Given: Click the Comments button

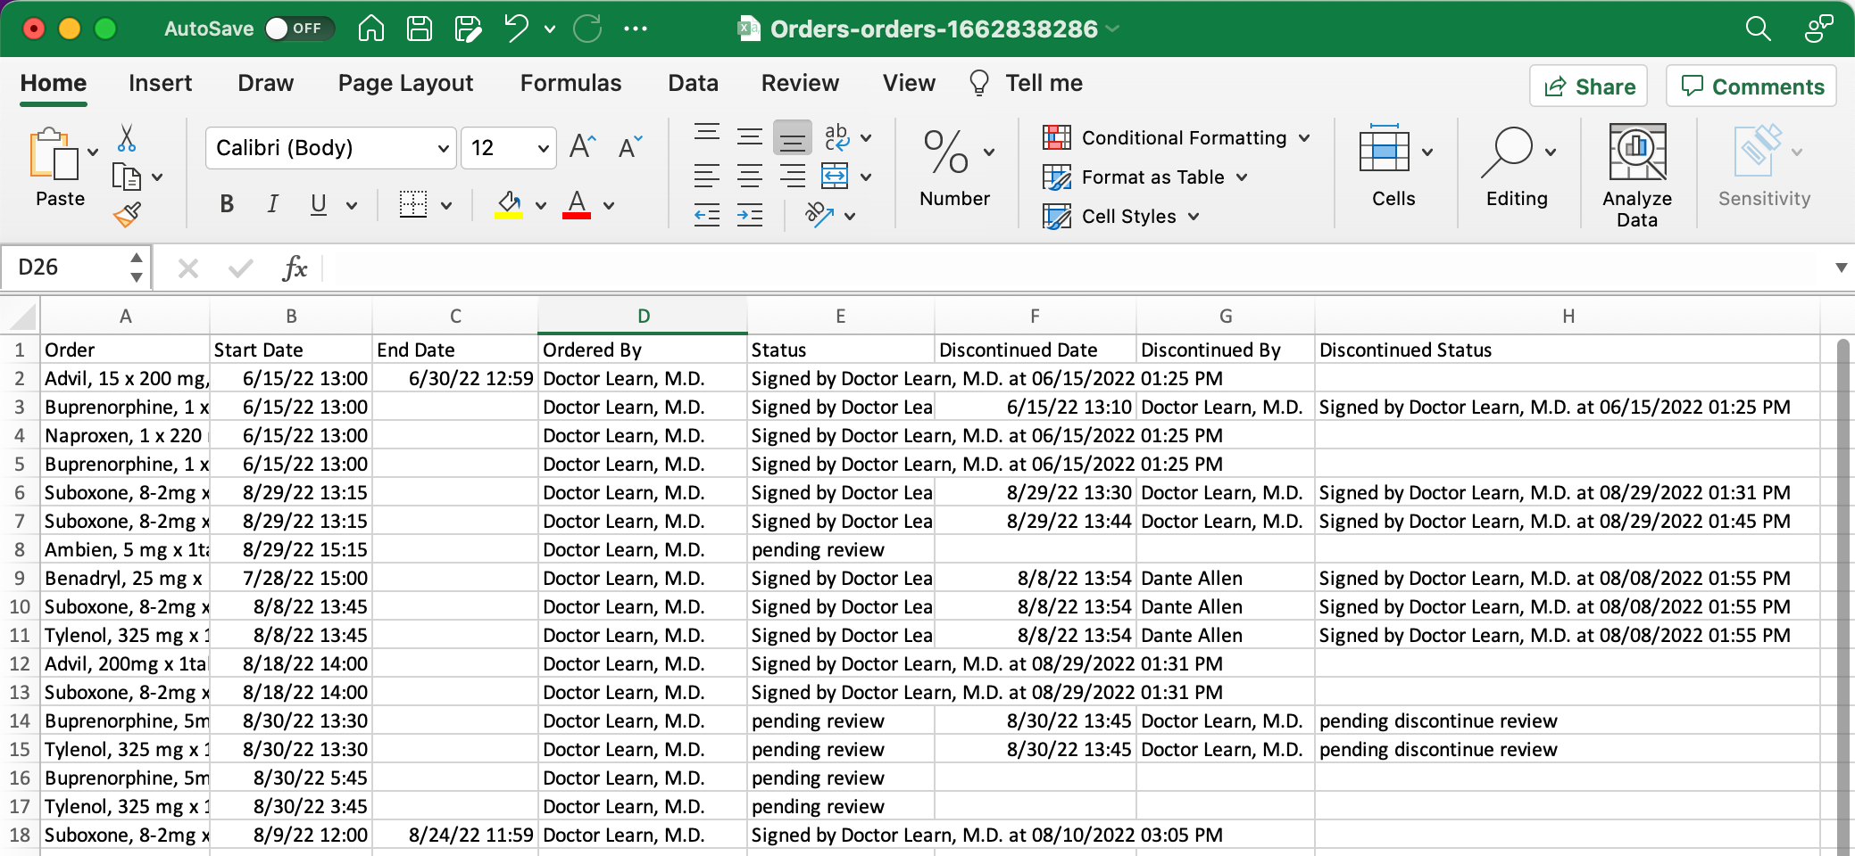Looking at the screenshot, I should coord(1751,86).
